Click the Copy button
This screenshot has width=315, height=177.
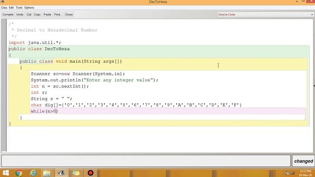[x=37, y=14]
